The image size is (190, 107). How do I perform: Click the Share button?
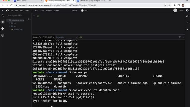[181, 11]
